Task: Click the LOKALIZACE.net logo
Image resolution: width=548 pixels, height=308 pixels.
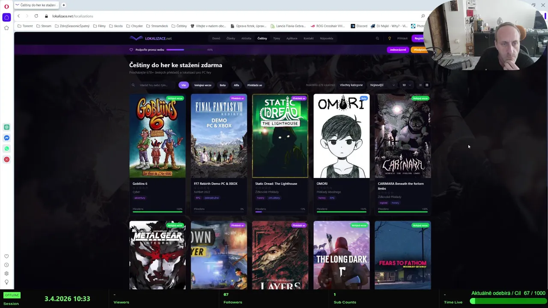Action: tap(151, 38)
